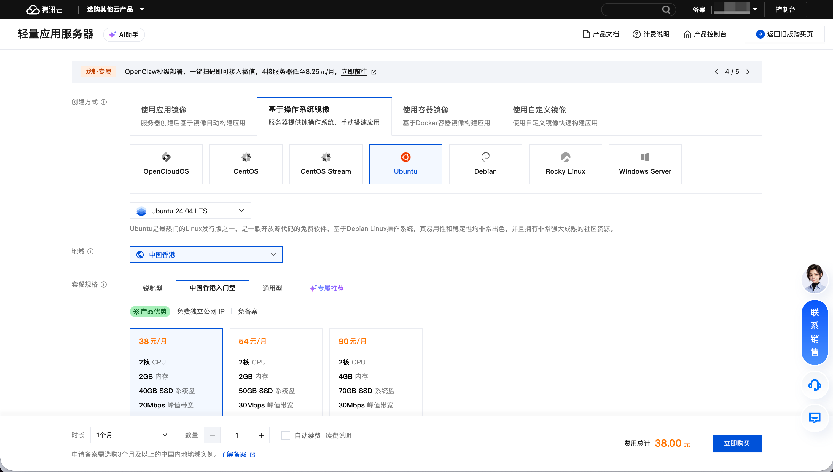
Task: Go to 产品控制台
Action: [x=705, y=34]
